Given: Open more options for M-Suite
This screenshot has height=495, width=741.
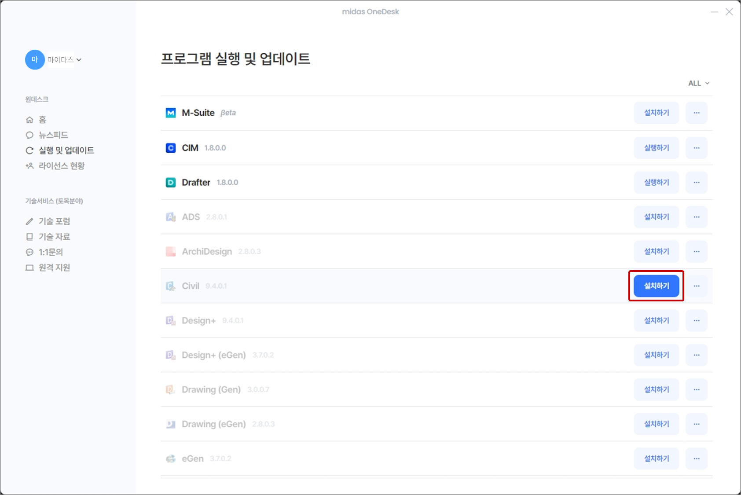Looking at the screenshot, I should coord(697,113).
